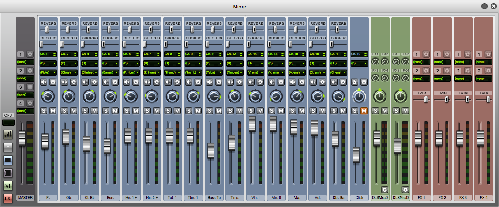The width and height of the screenshot is (499, 207).
Task: Click the pan knob on the Vcl. channel
Action: 317,96
